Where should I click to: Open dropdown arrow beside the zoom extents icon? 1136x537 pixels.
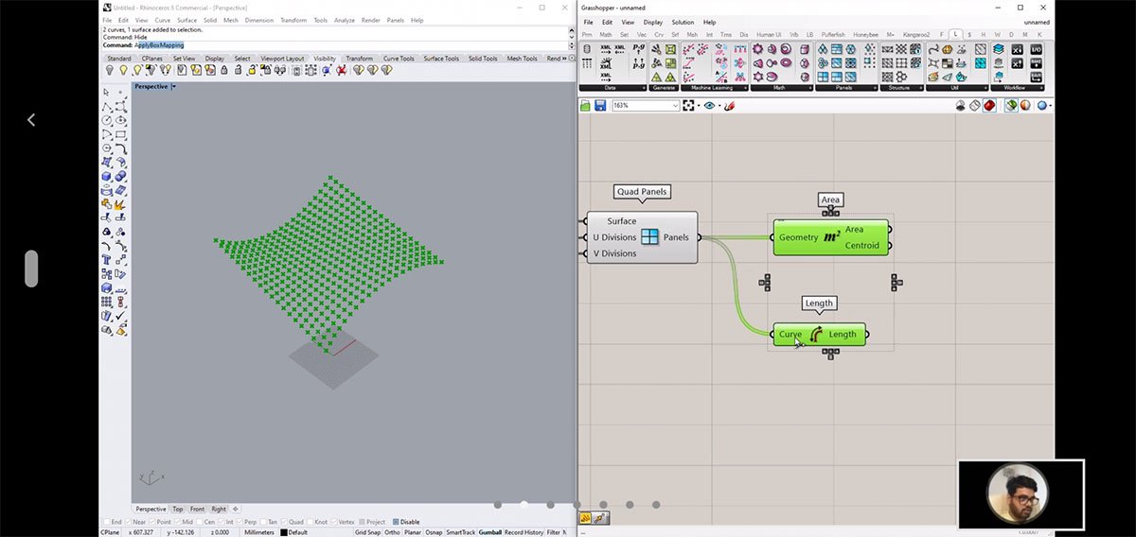pos(698,105)
